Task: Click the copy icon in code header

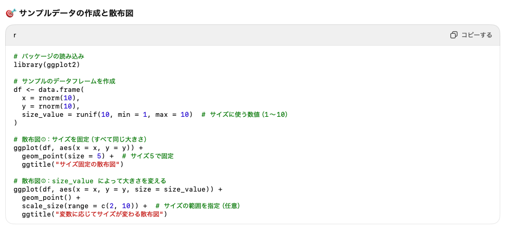Action: [x=453, y=35]
